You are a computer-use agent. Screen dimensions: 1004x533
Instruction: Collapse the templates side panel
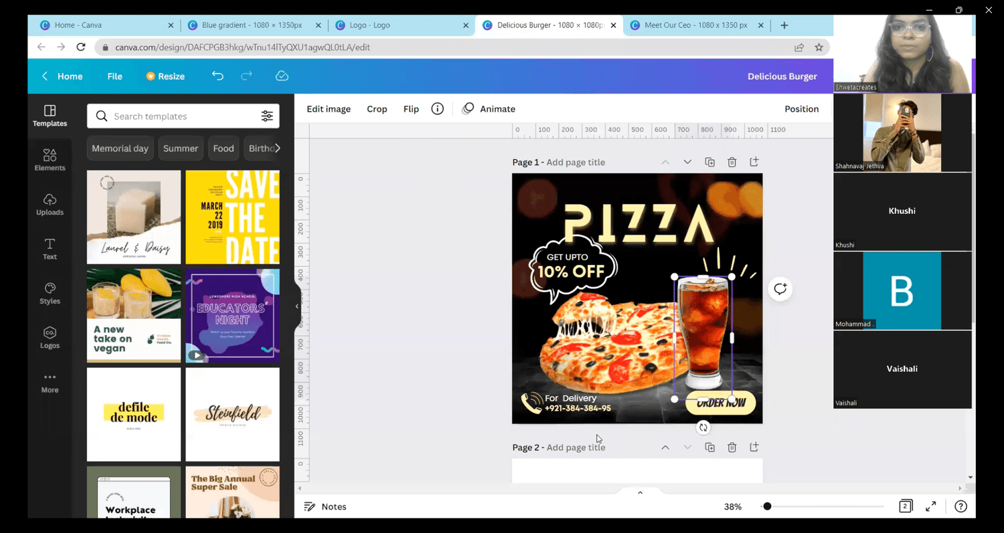coord(297,306)
